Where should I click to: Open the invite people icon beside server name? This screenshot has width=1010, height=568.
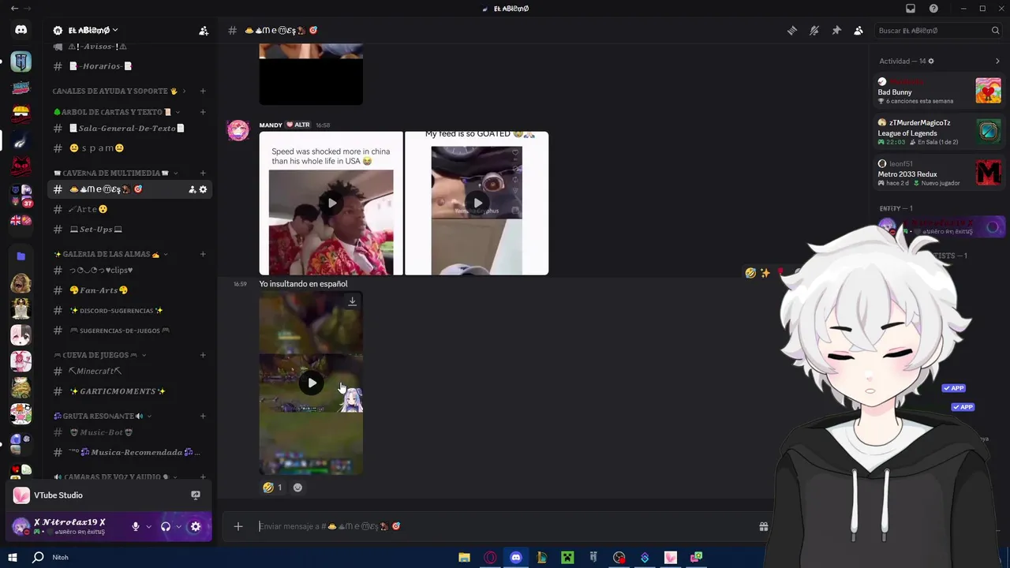point(204,31)
